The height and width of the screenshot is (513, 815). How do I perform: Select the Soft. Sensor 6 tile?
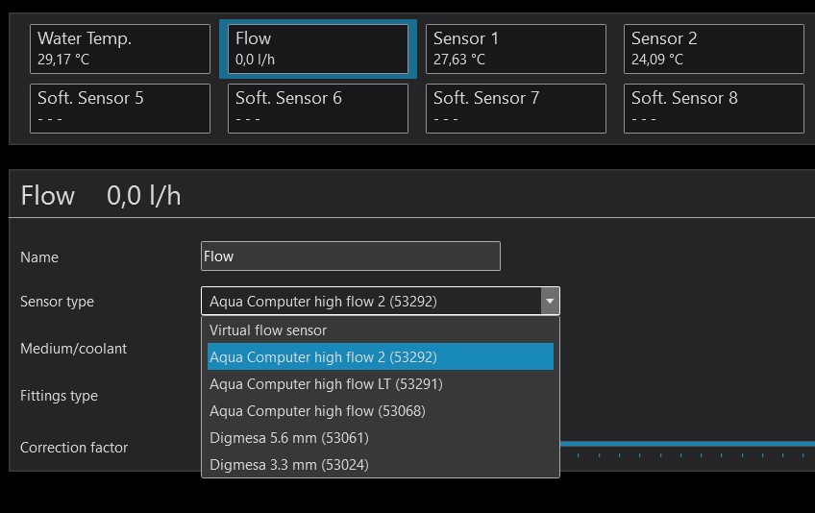click(x=318, y=108)
